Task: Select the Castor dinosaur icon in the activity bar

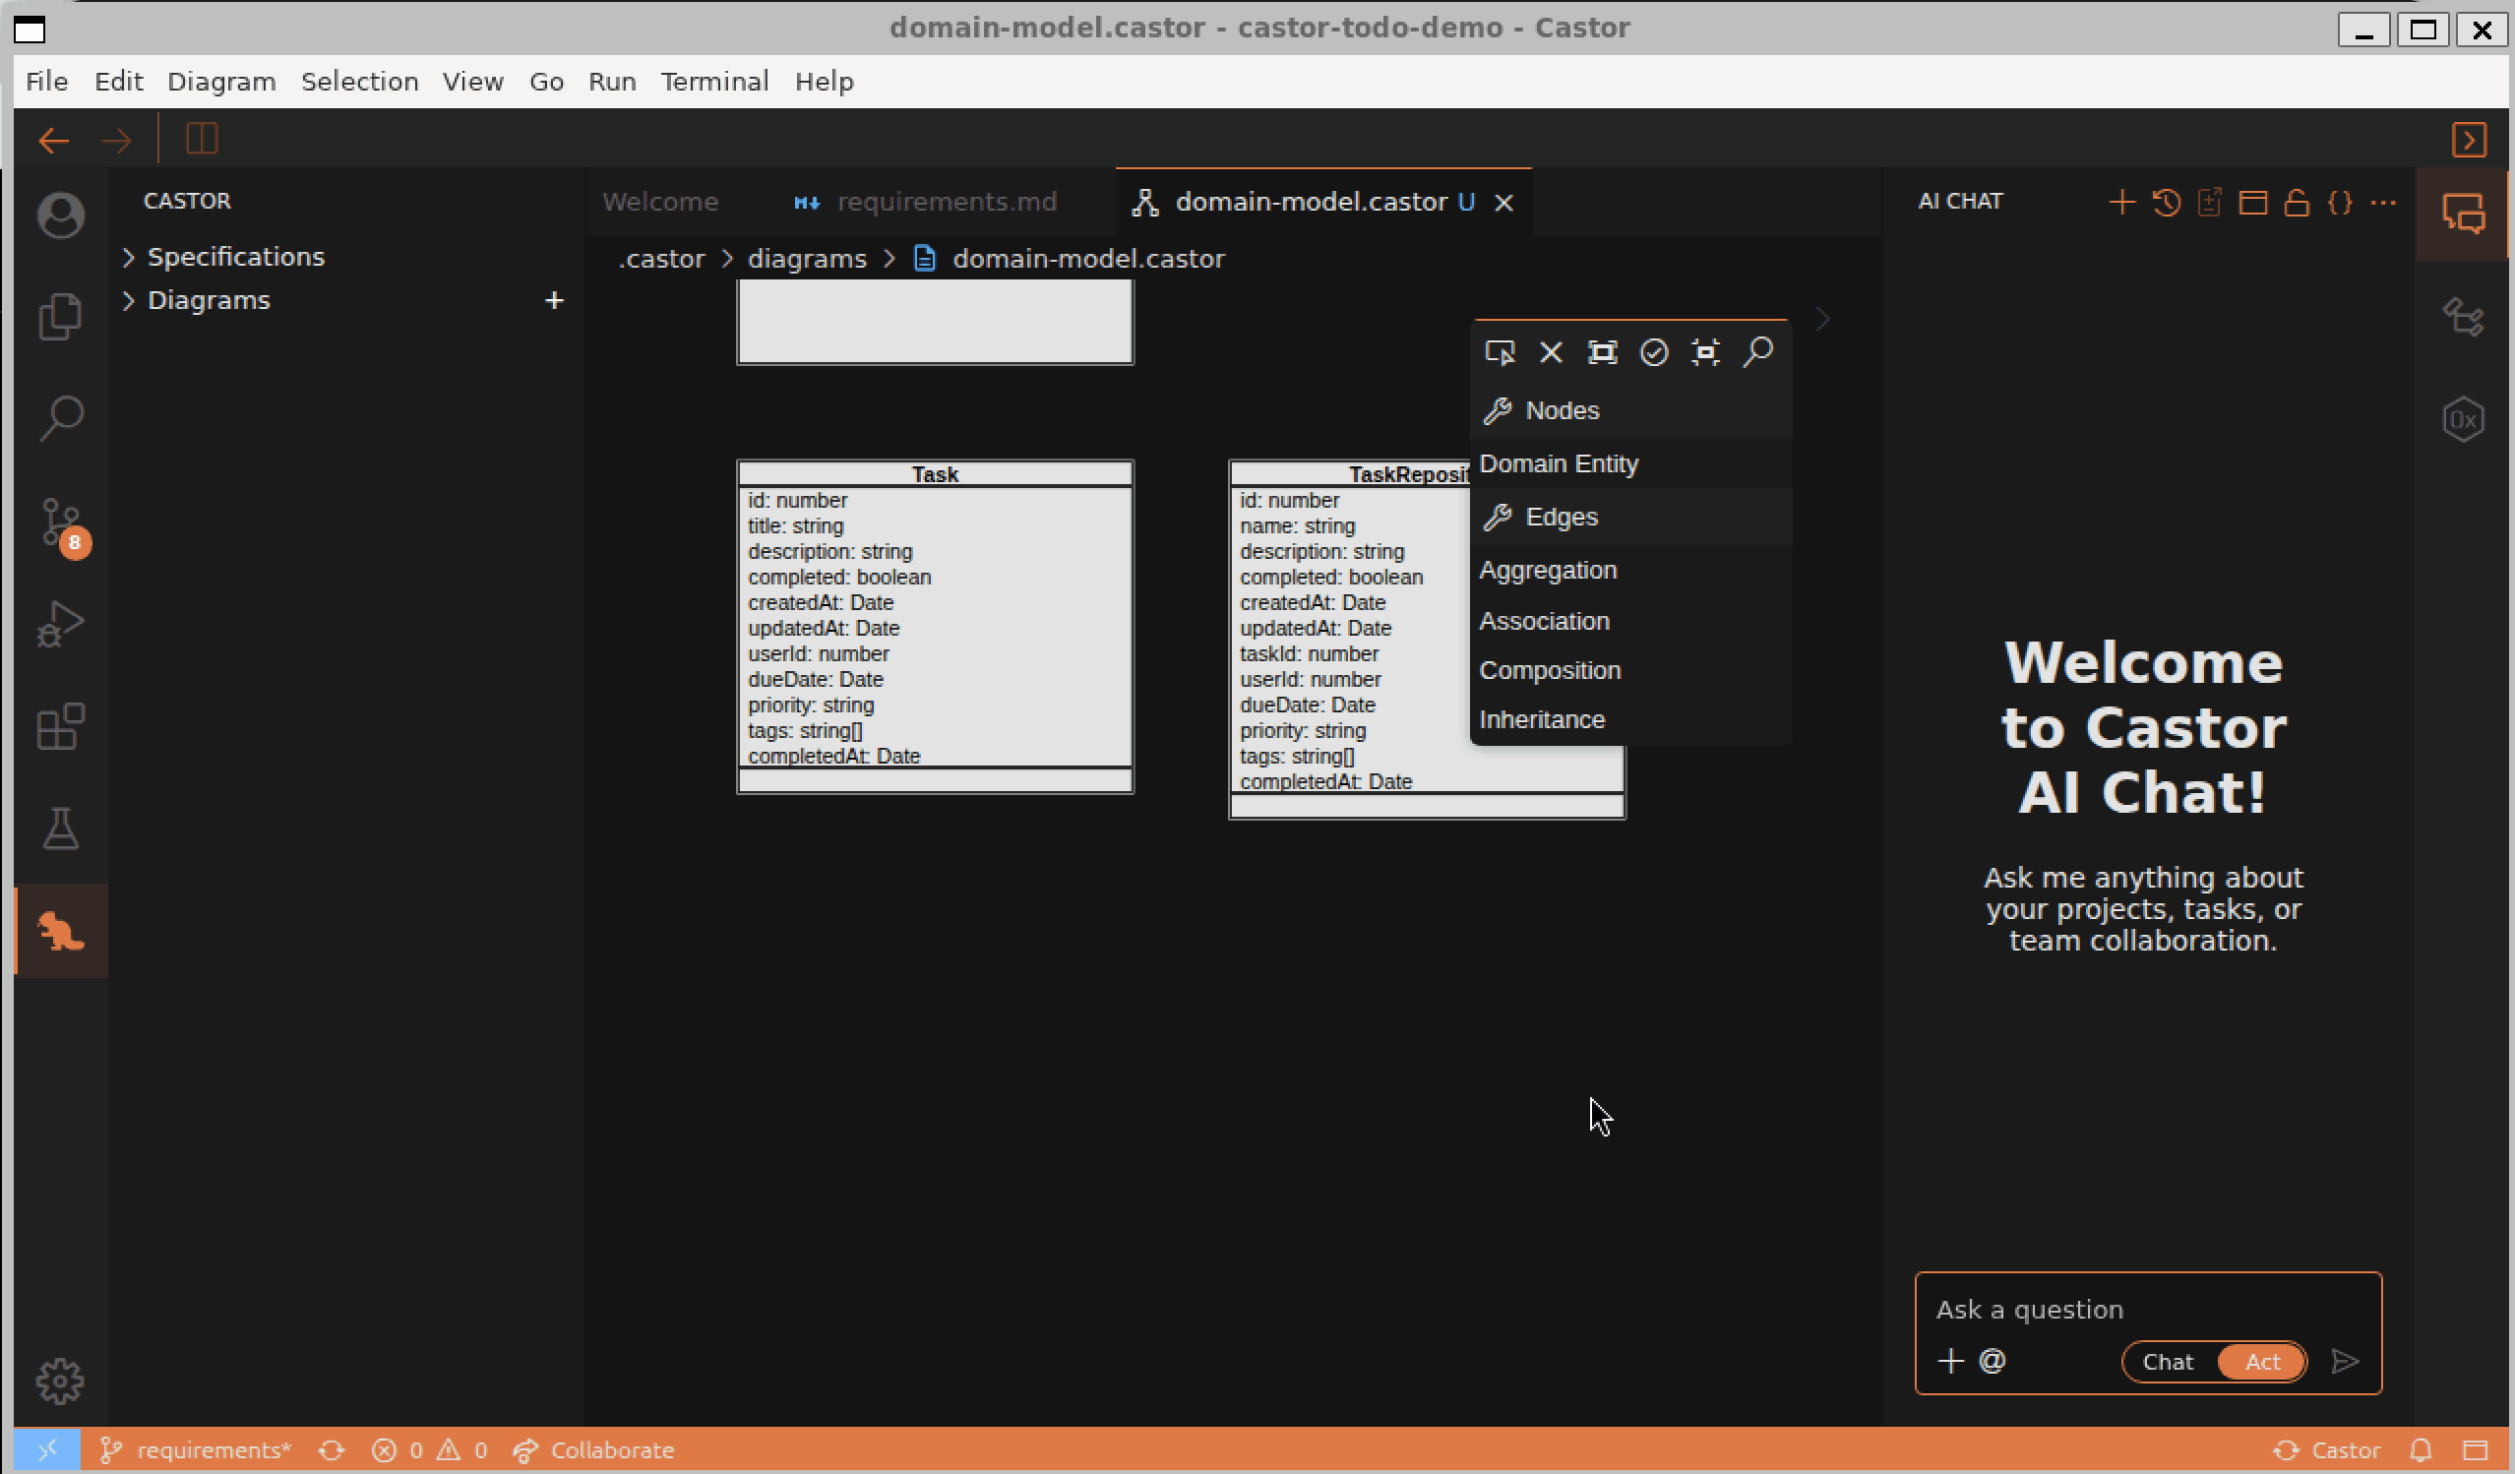Action: click(60, 930)
